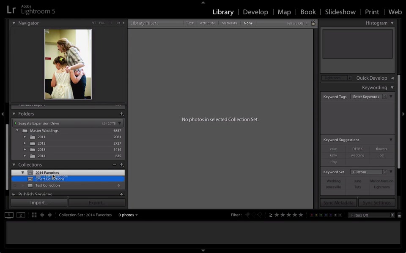Open main window display 1
This screenshot has width=406, height=253.
tap(9, 215)
